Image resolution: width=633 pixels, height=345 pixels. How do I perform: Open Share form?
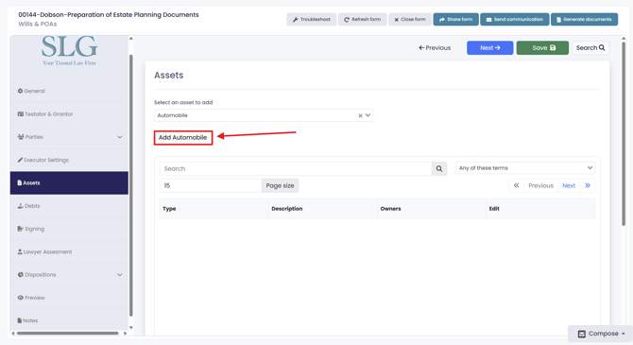pyautogui.click(x=455, y=20)
